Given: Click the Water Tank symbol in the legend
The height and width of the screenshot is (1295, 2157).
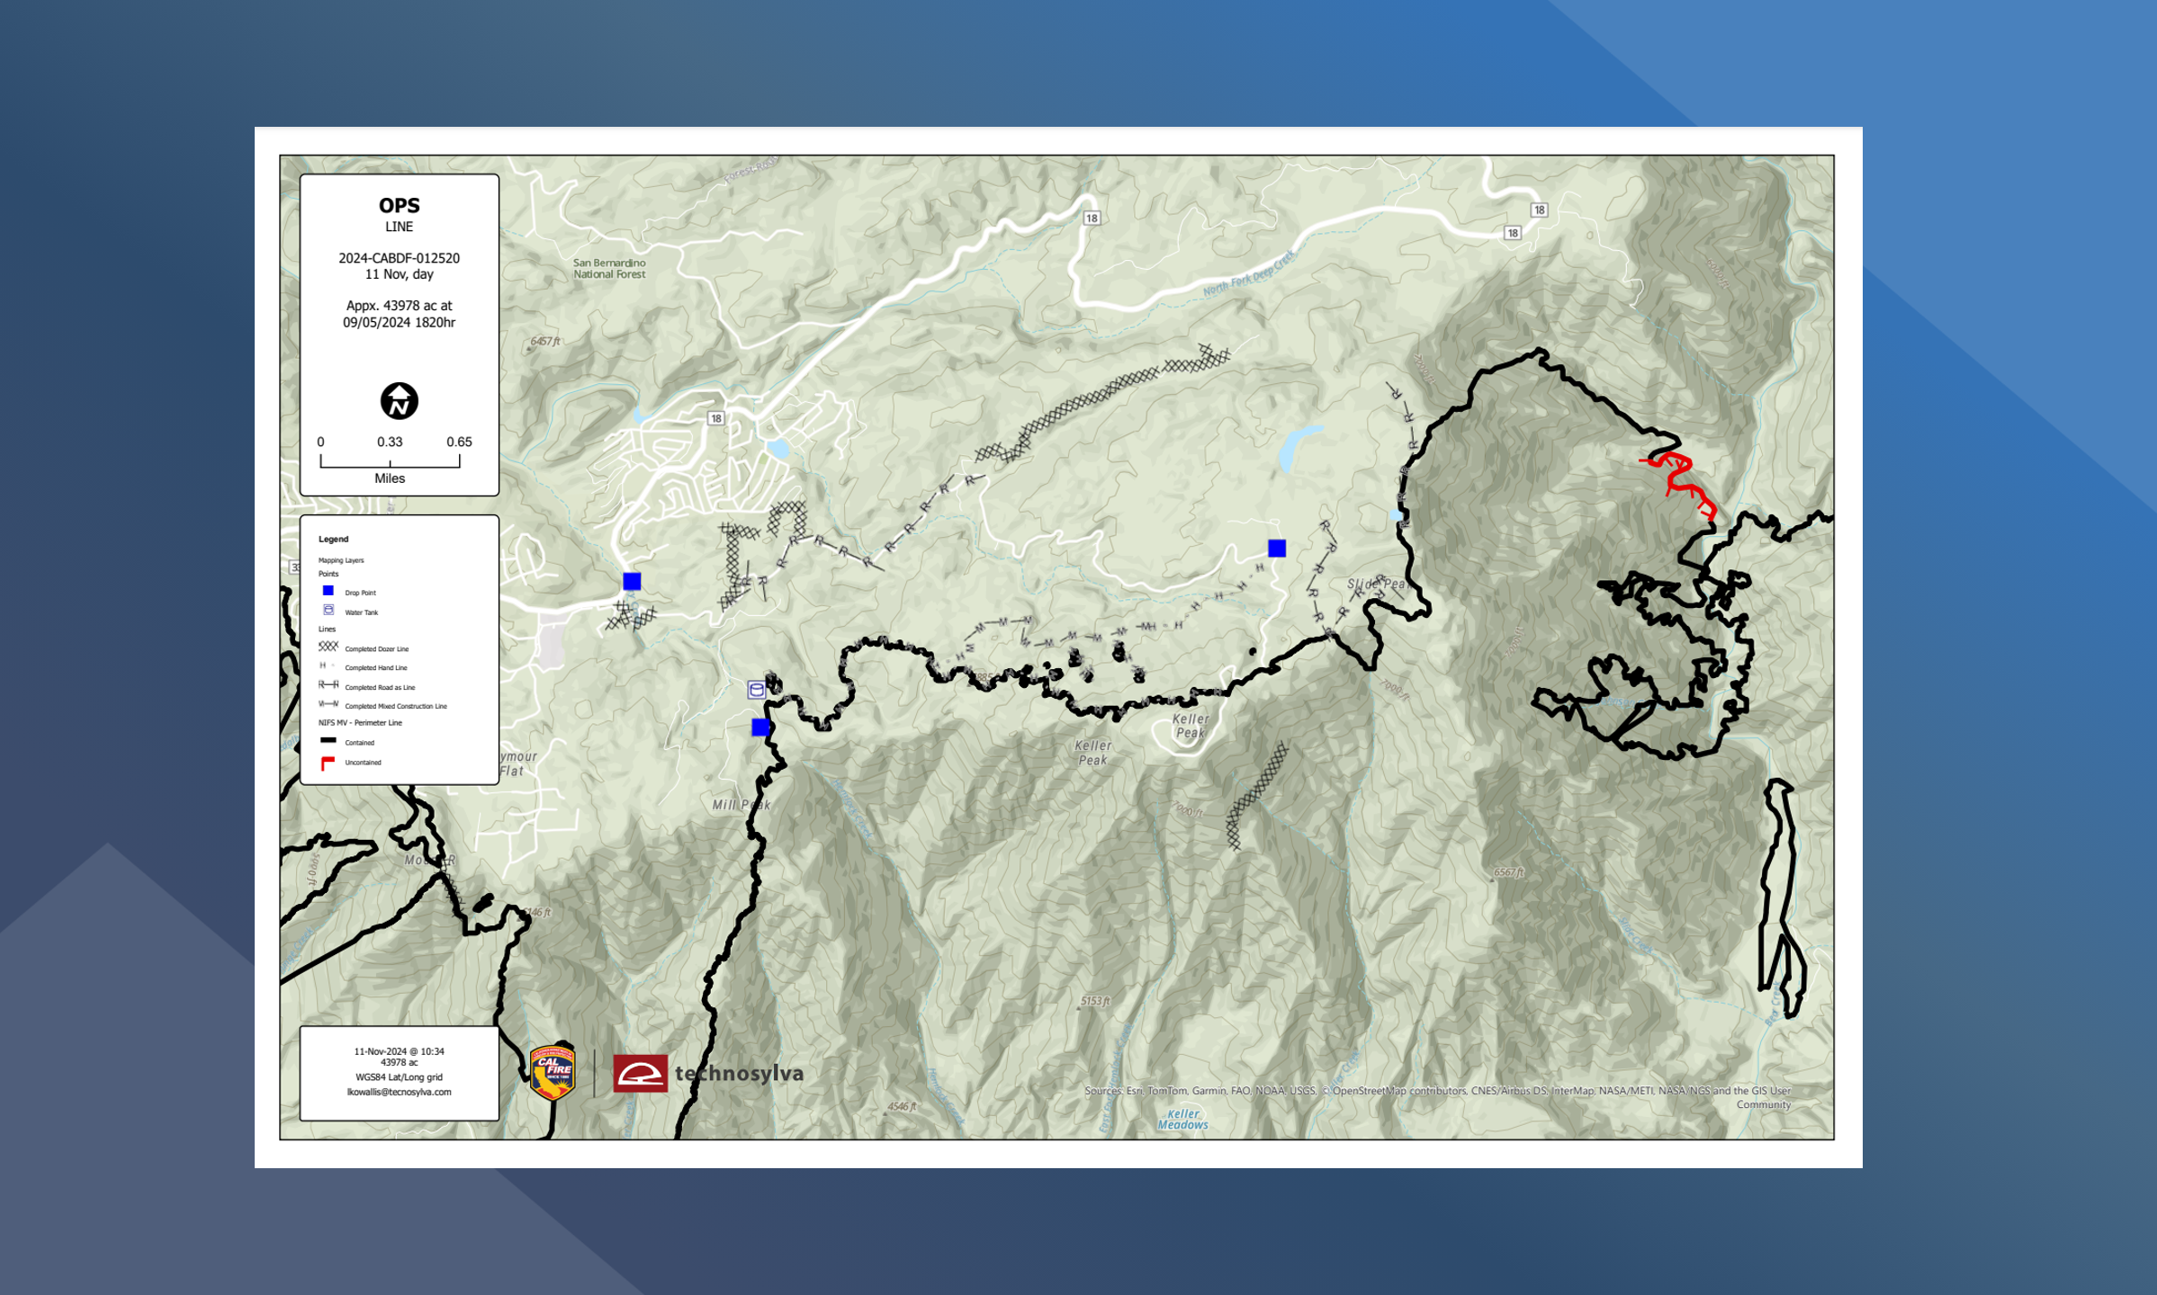Looking at the screenshot, I should tap(328, 611).
